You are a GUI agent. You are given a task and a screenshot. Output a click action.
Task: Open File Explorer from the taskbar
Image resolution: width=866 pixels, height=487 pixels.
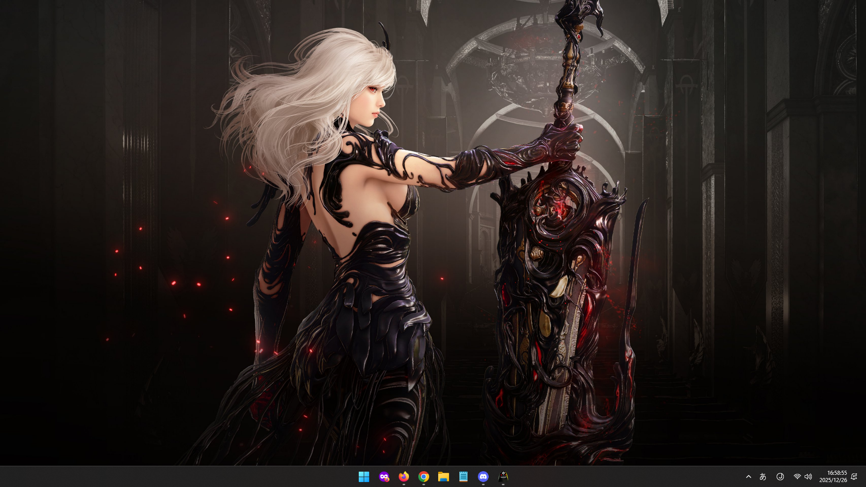(443, 477)
